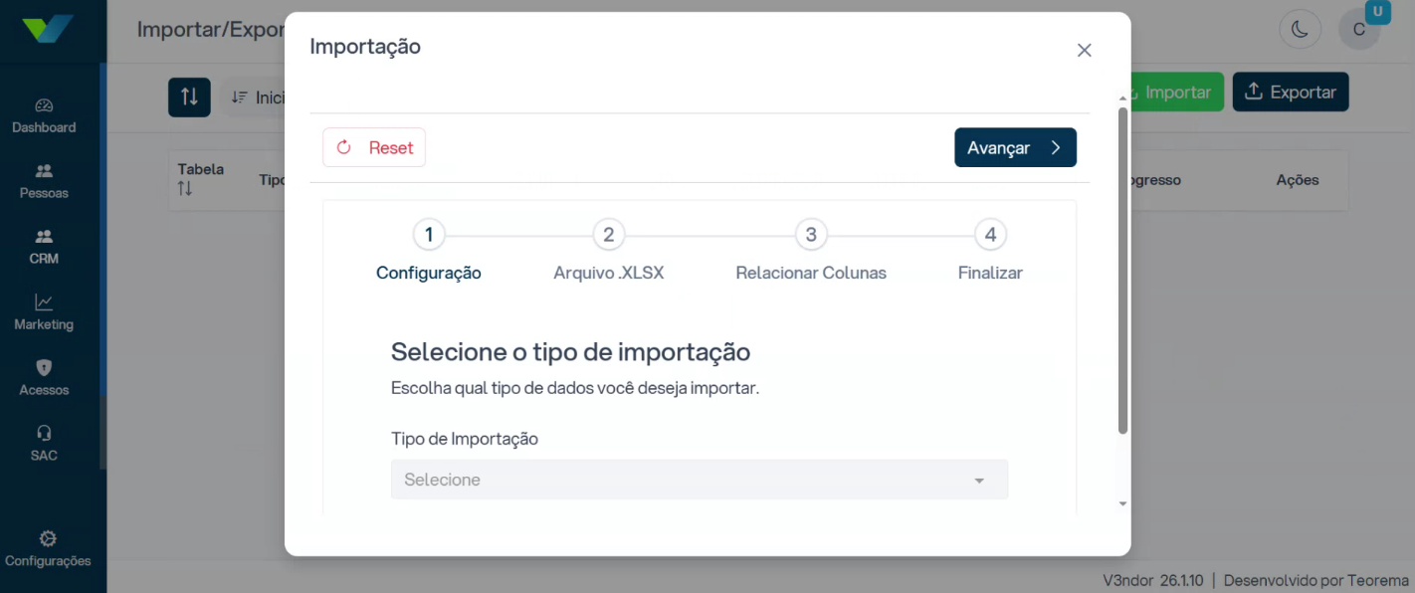The height and width of the screenshot is (593, 1415).
Task: Click the V3ndor logo in sidebar
Action: [48, 29]
